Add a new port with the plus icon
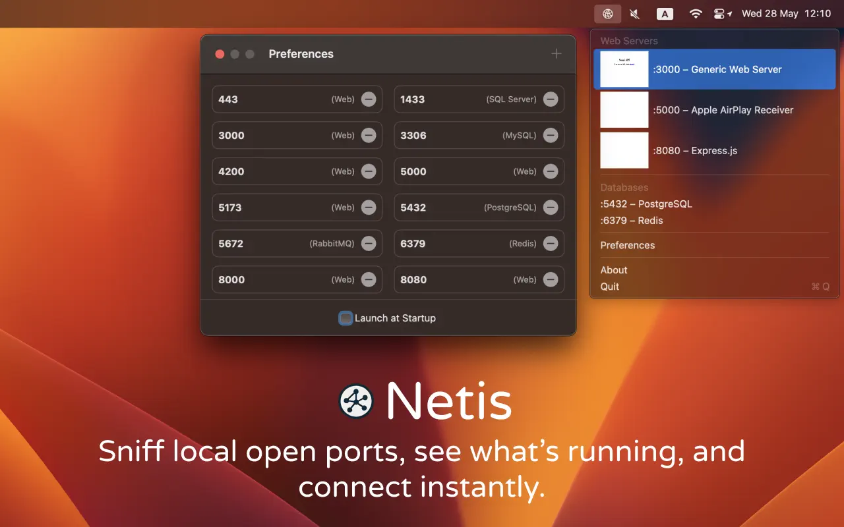 [556, 53]
